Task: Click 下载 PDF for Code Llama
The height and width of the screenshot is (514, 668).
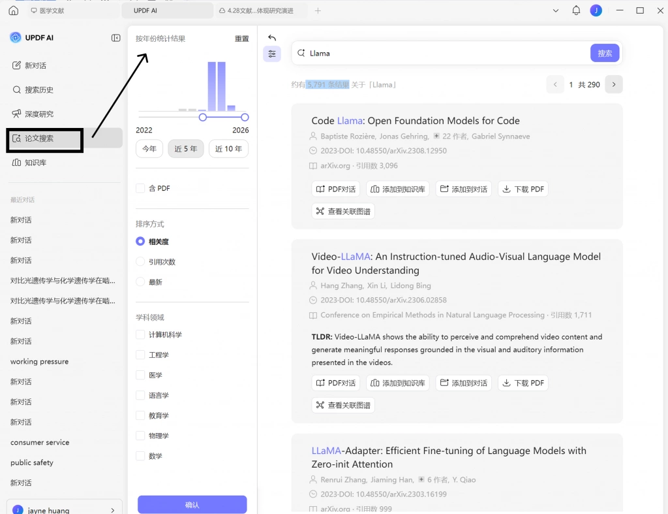Action: 523,189
